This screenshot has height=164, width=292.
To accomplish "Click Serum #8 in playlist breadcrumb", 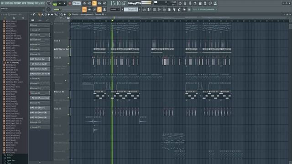I will 100,15.
